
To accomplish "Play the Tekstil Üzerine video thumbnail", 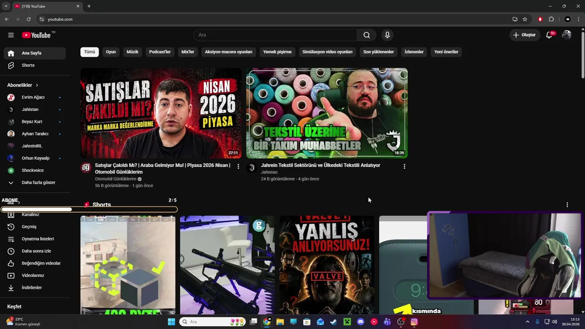I will (x=327, y=113).
